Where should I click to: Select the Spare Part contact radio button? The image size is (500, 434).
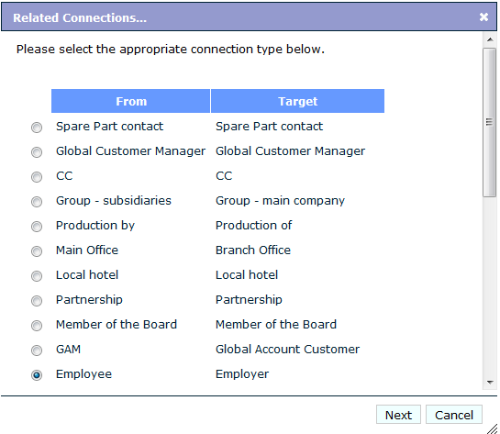pos(37,128)
